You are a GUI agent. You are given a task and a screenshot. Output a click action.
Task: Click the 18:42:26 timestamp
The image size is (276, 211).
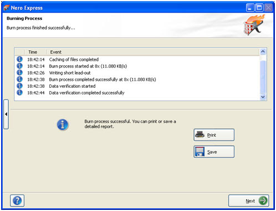(x=36, y=73)
